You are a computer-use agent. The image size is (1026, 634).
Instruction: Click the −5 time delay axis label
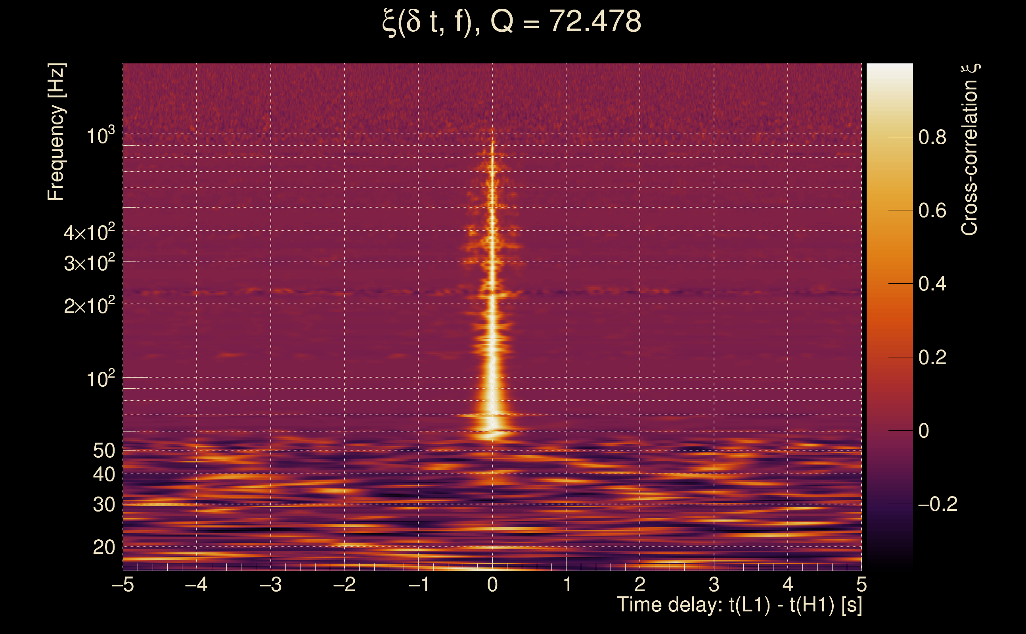tap(123, 584)
